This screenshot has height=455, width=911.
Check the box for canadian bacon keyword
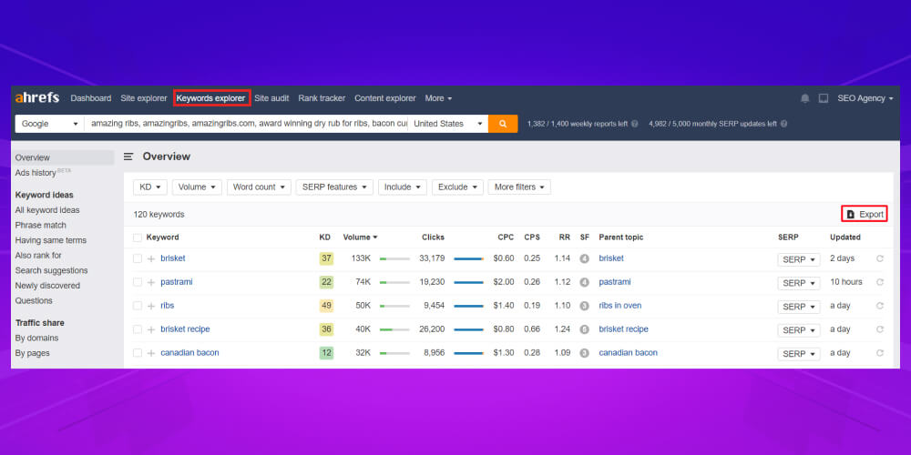(x=138, y=353)
